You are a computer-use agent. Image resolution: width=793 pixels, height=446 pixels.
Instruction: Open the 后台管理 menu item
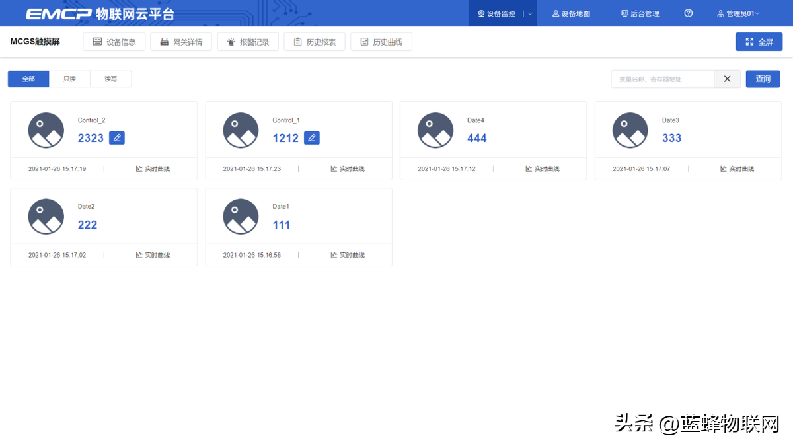pos(640,14)
